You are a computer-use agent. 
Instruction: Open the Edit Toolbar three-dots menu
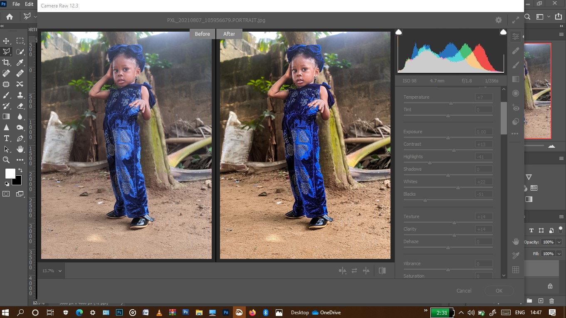[x=20, y=160]
